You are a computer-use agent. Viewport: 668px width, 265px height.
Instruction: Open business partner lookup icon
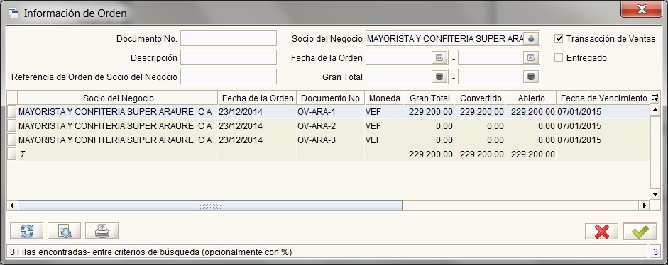pyautogui.click(x=531, y=38)
